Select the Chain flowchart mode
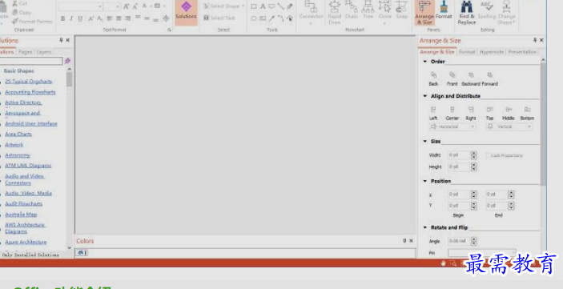 [x=351, y=10]
